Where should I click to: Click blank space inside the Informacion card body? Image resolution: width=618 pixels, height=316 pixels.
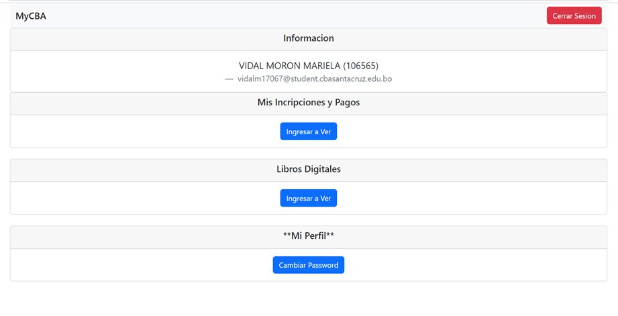click(107, 72)
